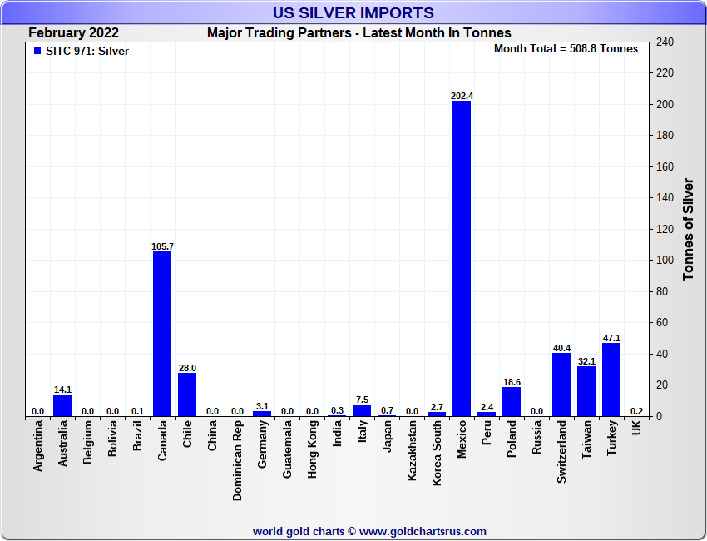The height and width of the screenshot is (541, 707).
Task: Click the Korea South axis label
Action: tap(437, 453)
